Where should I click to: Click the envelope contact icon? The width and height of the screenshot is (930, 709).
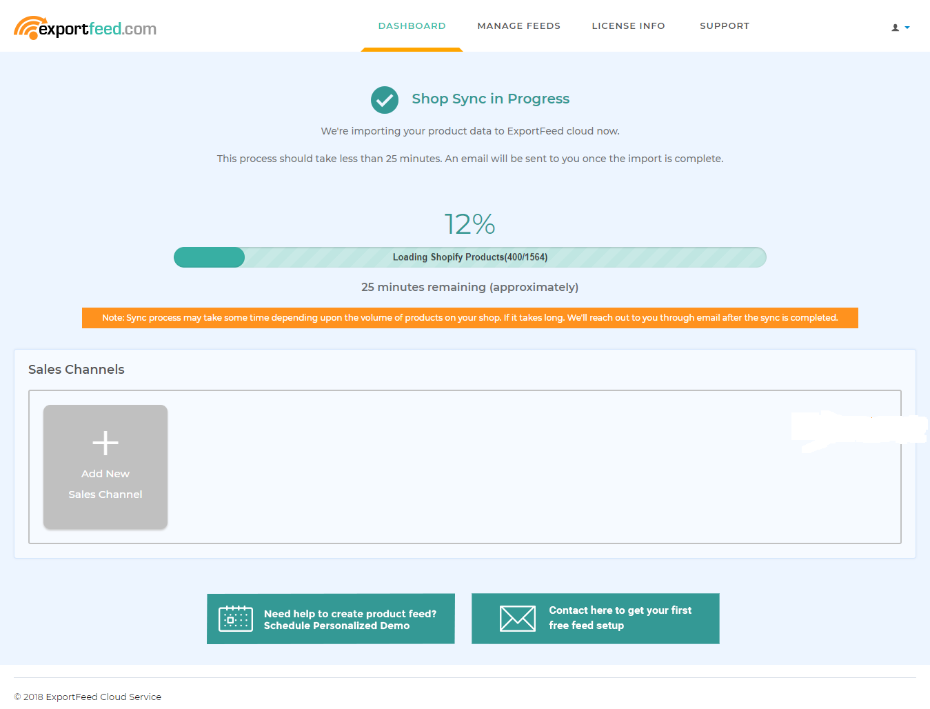point(518,619)
